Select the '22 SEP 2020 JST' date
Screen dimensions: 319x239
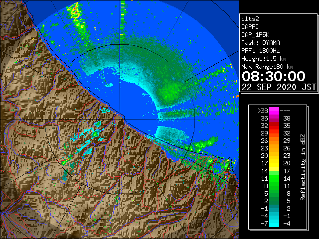[x=279, y=87]
